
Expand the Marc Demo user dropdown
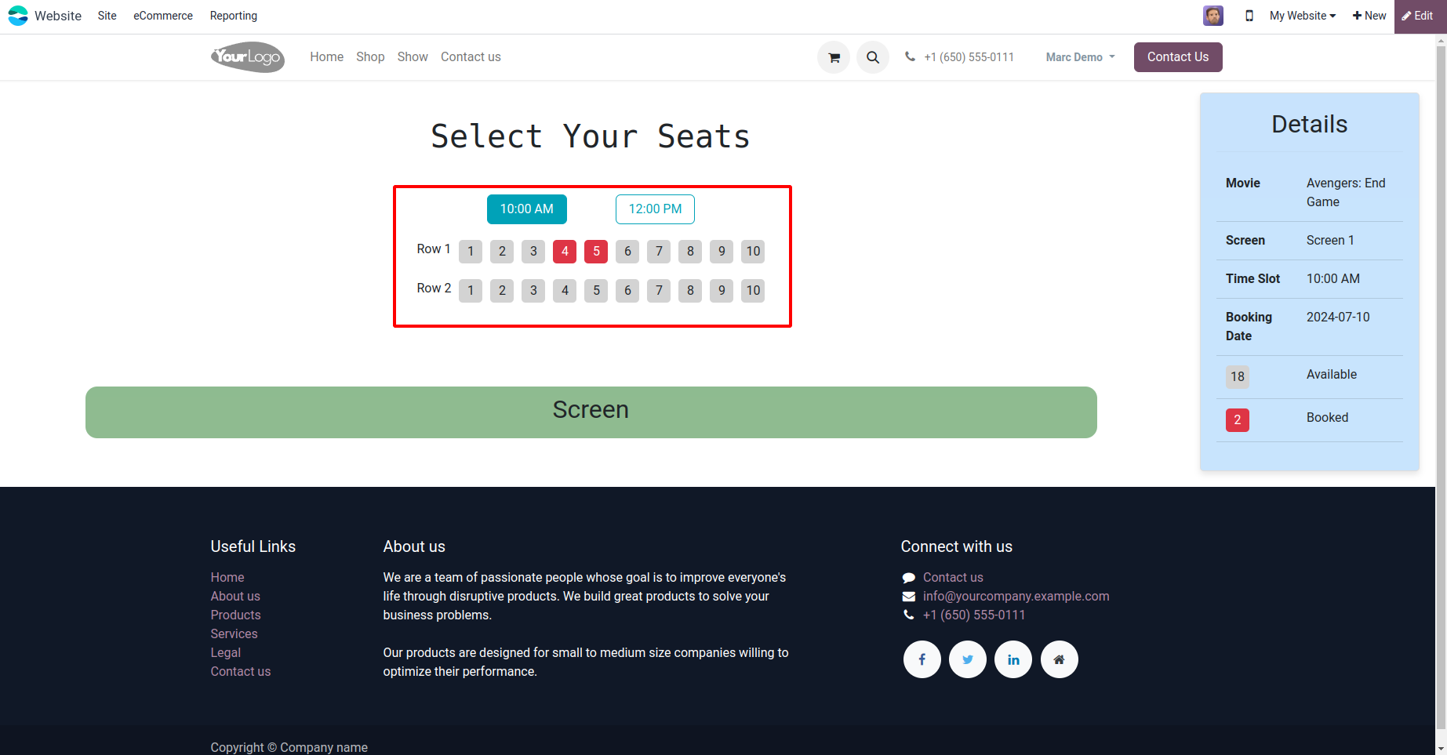click(1080, 57)
